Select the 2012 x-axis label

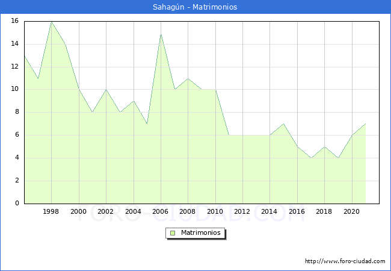(242, 211)
